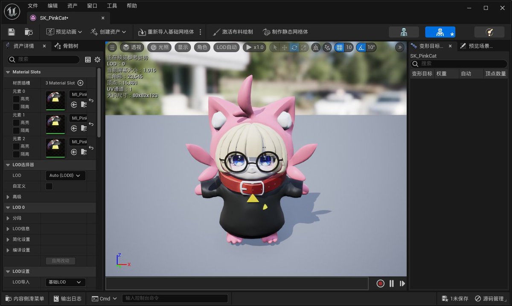The image size is (512, 306).
Task: Toggle 隔离 checkbox for 元素 0
Action: (x=16, y=107)
